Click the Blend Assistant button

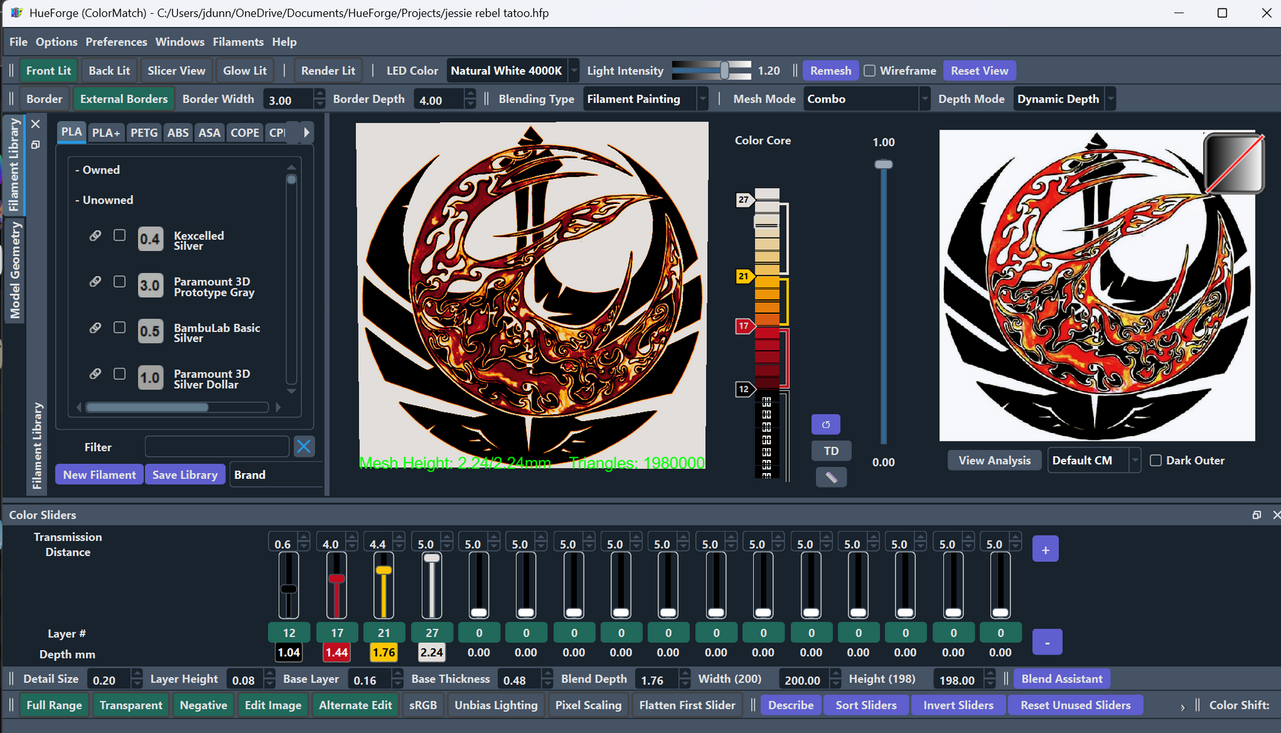(x=1061, y=678)
